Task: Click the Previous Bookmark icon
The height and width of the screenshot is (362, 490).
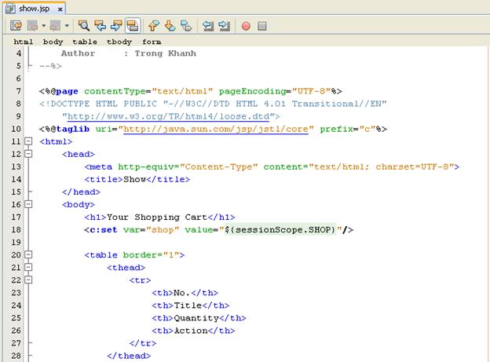Action: click(154, 26)
